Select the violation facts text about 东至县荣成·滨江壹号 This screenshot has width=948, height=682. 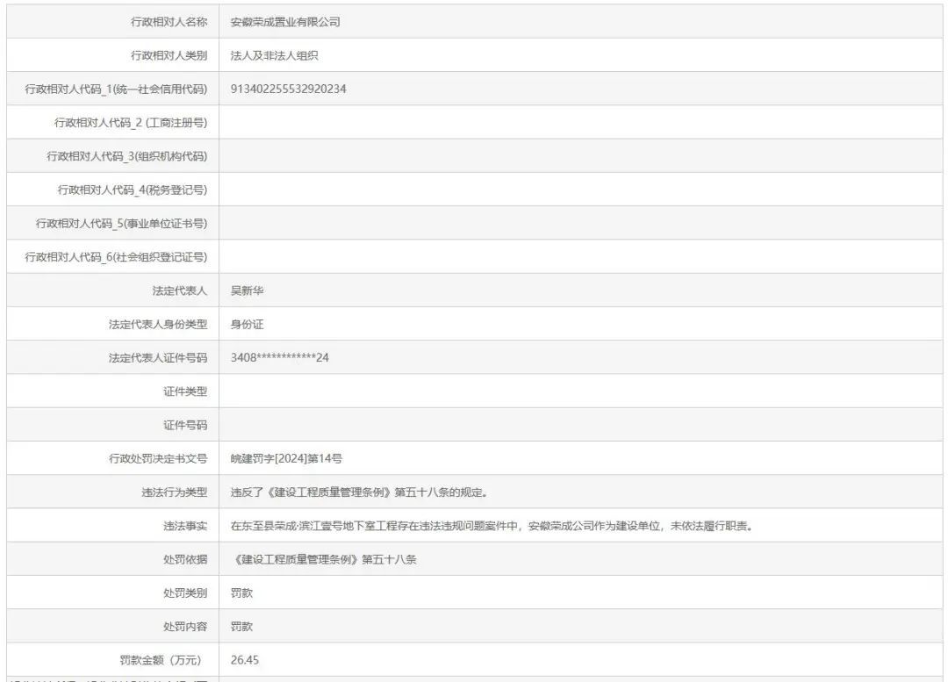[492, 526]
